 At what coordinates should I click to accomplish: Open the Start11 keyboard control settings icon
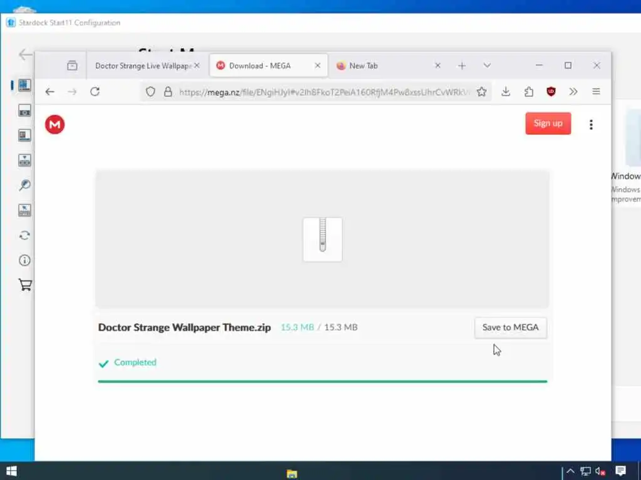24,210
